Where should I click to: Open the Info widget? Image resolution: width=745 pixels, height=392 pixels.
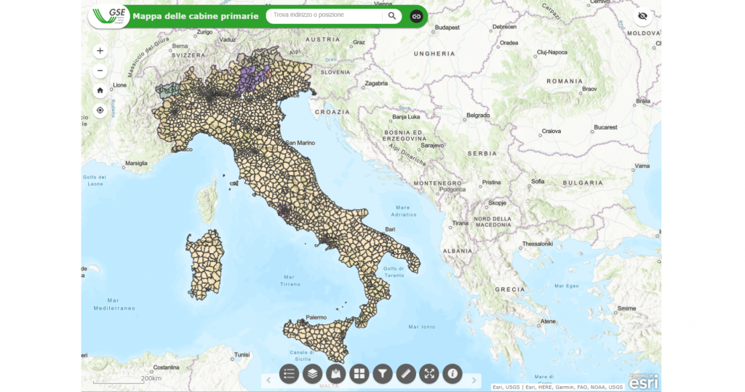(x=453, y=374)
